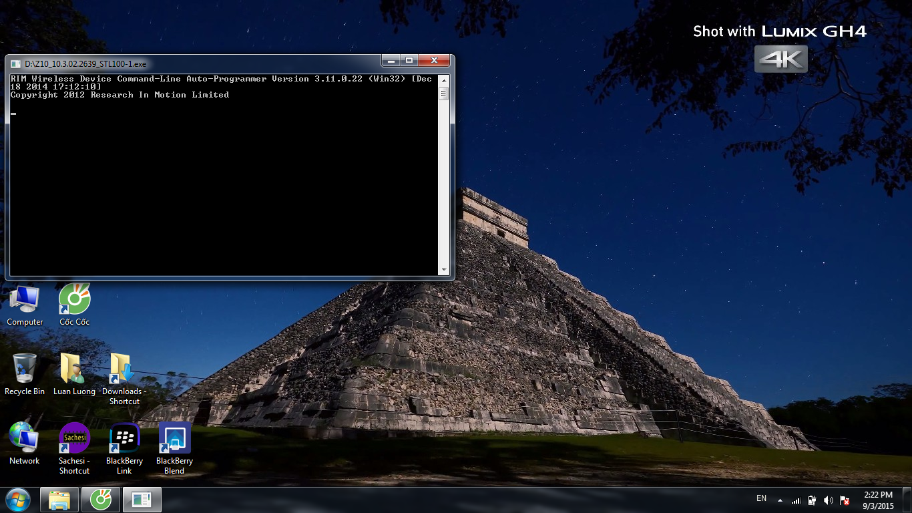The height and width of the screenshot is (513, 912).
Task: Open the BlackBerry Link desktop icon
Action: click(x=124, y=438)
